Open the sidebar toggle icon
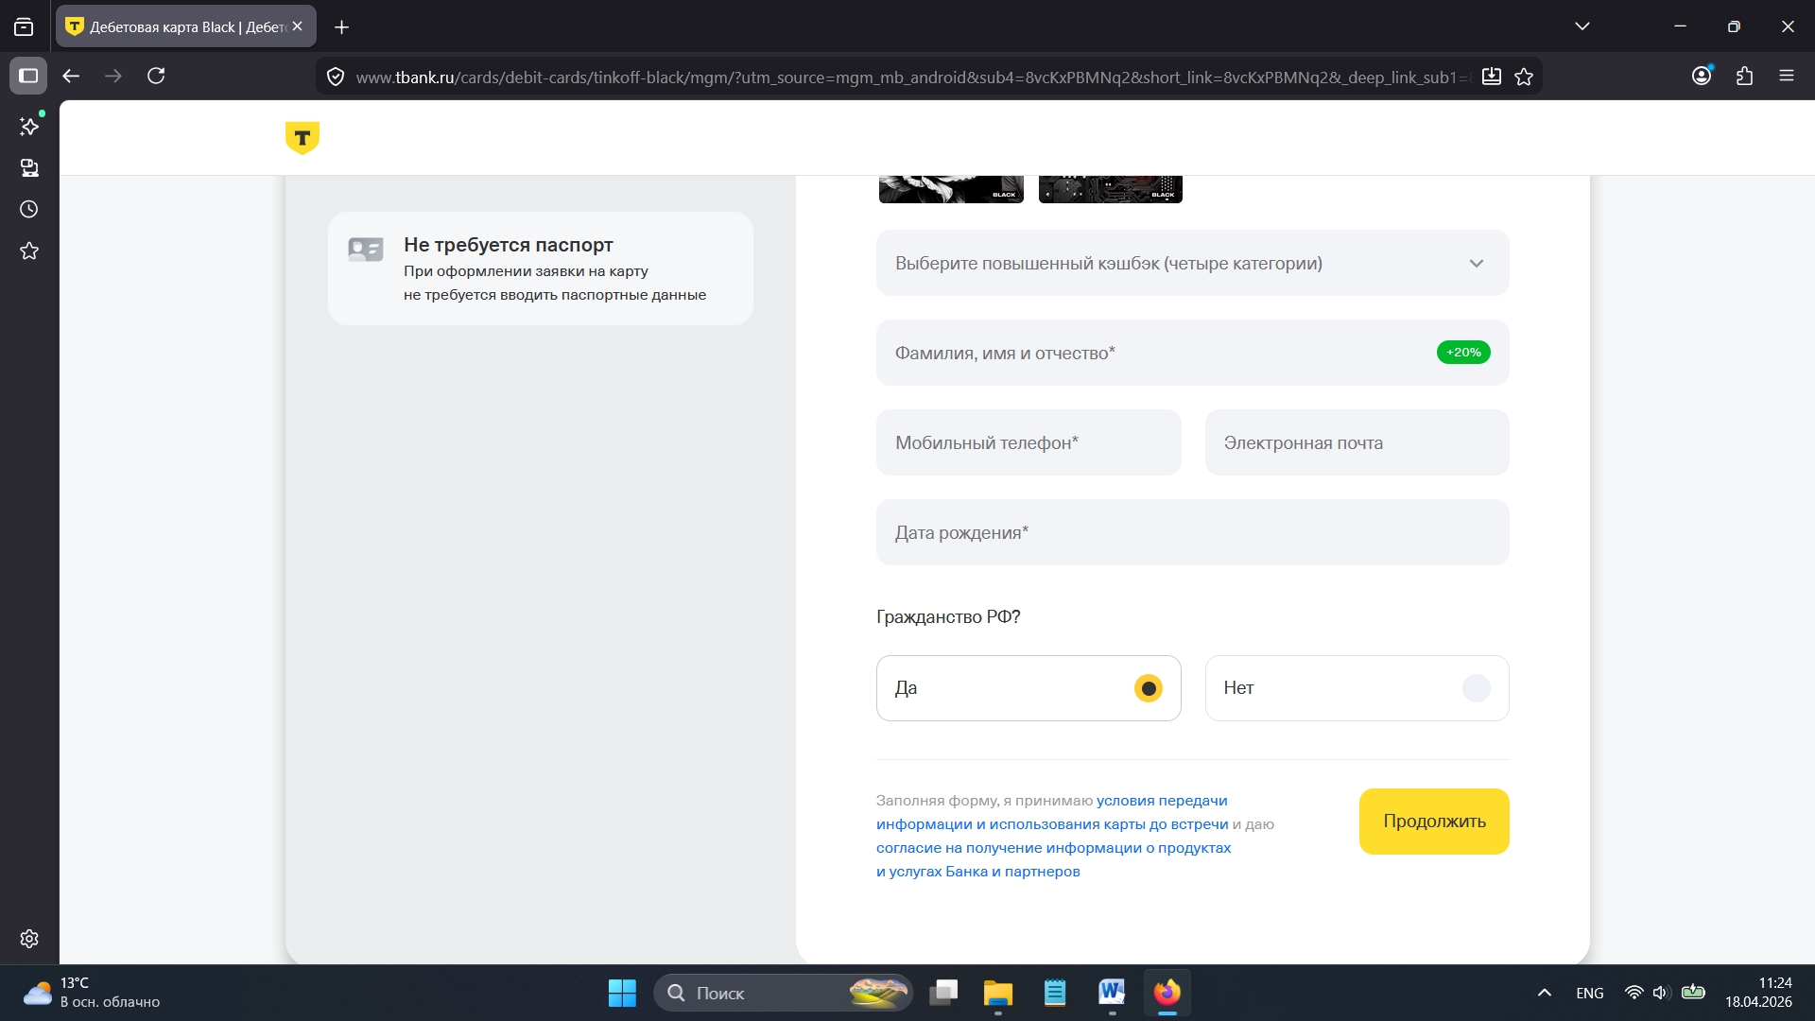This screenshot has width=1815, height=1021. coord(28,76)
